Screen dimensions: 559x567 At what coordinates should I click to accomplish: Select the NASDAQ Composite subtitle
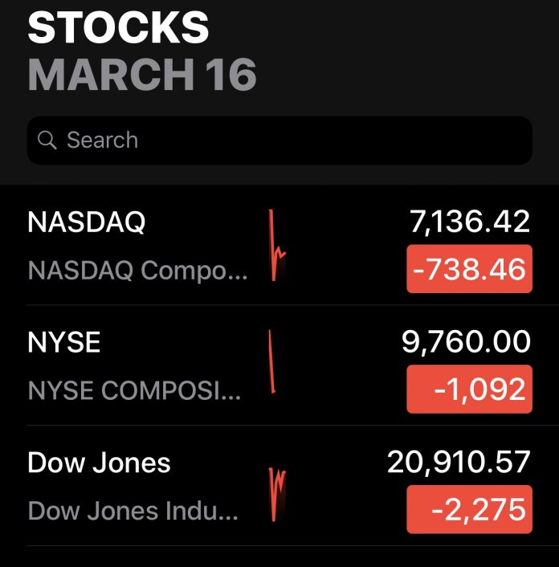coord(138,271)
